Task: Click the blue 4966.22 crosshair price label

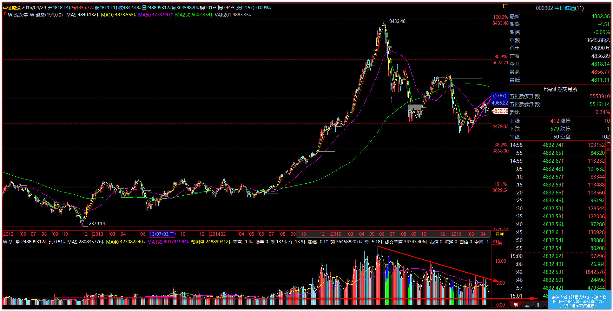Action: click(x=500, y=103)
